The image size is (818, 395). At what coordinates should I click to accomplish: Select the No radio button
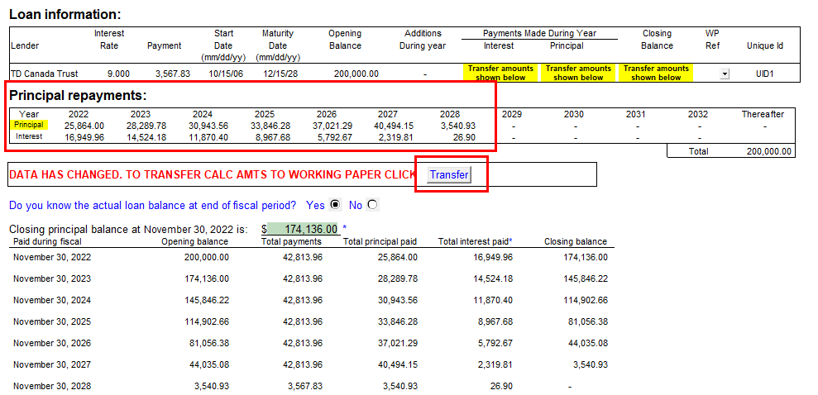372,205
